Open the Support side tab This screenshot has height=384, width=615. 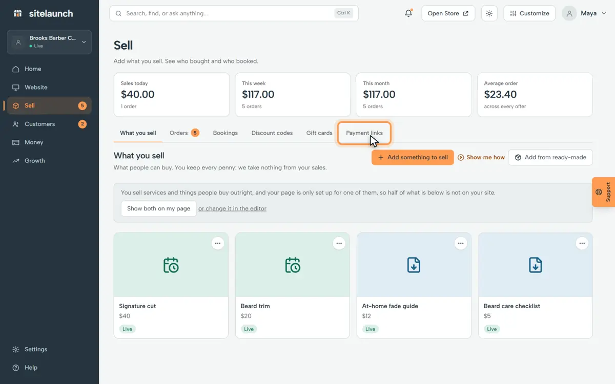pos(604,192)
